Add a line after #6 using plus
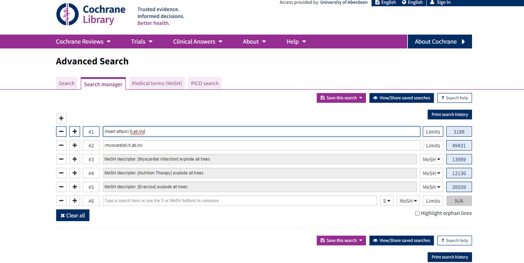Image resolution: width=524 pixels, height=263 pixels. coord(75,201)
